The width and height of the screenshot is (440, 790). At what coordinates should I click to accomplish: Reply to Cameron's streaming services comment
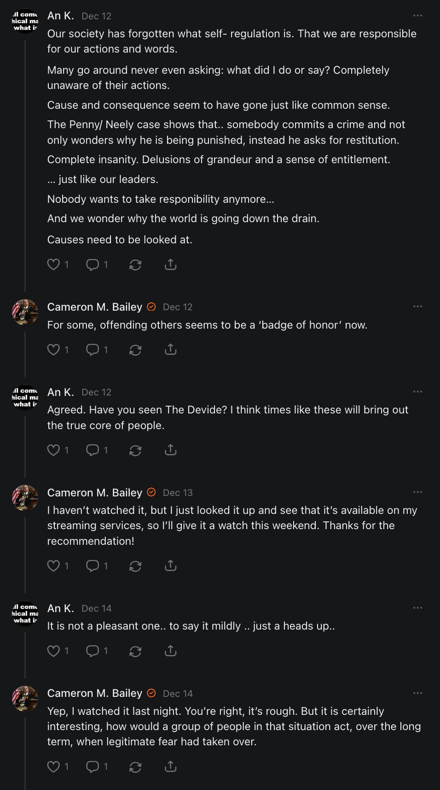tap(93, 566)
